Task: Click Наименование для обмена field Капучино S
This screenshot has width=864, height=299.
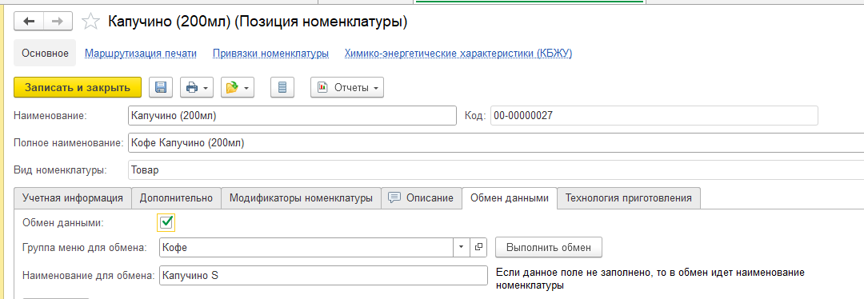Action: (323, 275)
